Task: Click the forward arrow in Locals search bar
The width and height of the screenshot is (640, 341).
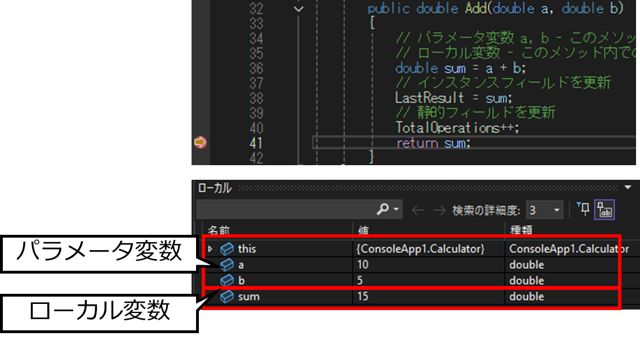Action: point(439,210)
